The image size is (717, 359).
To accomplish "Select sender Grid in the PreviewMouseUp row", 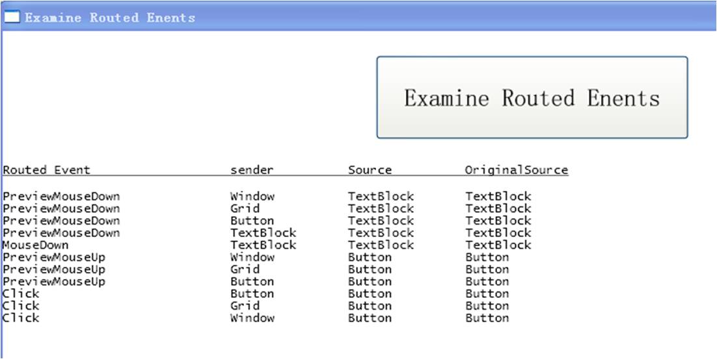I will click(x=245, y=269).
